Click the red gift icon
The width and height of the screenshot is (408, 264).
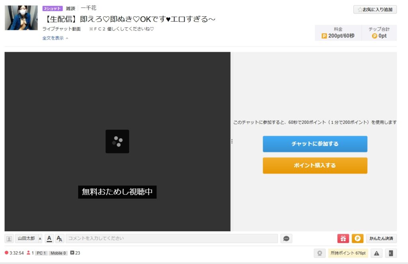click(x=343, y=239)
